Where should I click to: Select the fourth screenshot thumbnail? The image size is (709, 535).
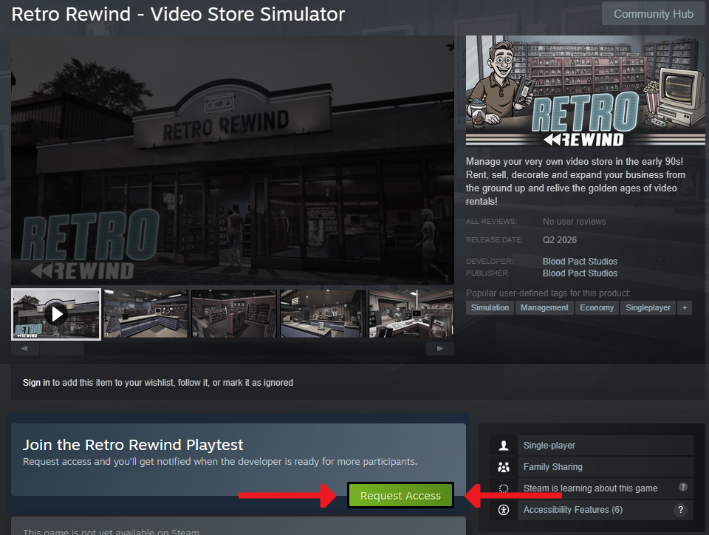(323, 314)
